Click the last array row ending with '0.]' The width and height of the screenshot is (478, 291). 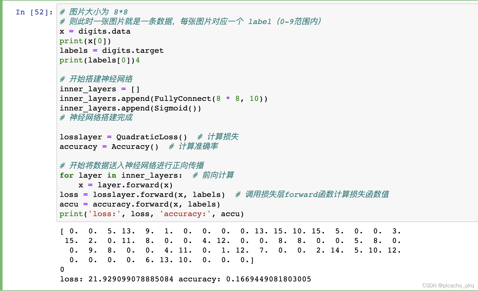click(162, 260)
